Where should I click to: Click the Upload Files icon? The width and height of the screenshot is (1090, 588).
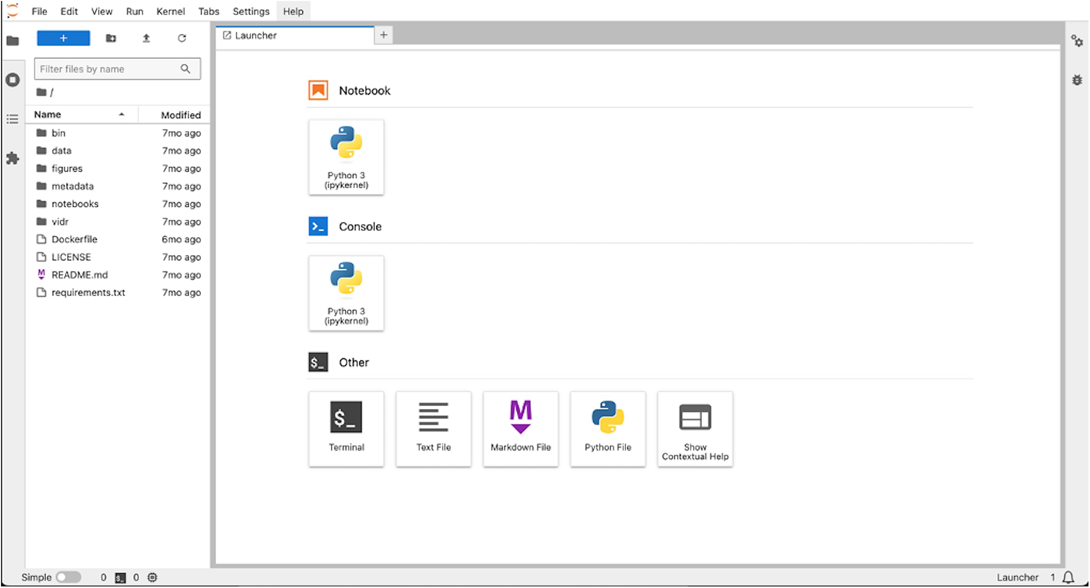146,38
